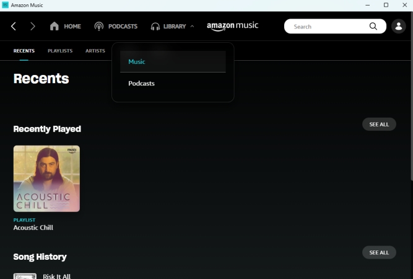Image resolution: width=413 pixels, height=279 pixels.
Task: Select Music in the Library dropdown
Action: tap(173, 61)
